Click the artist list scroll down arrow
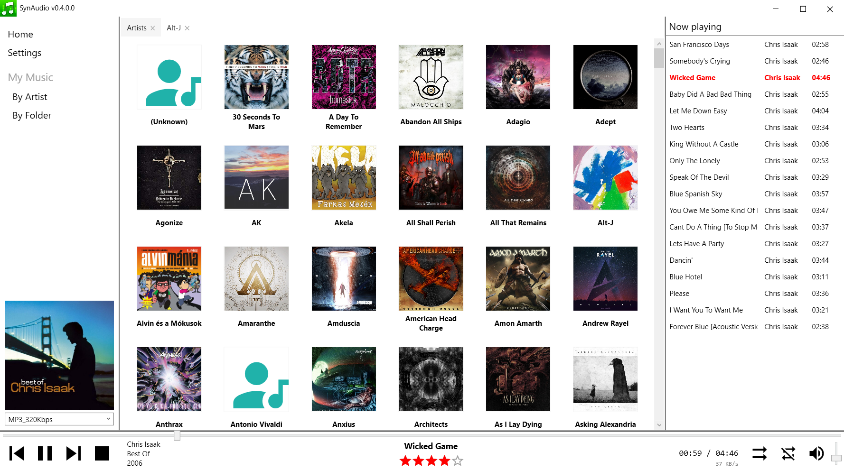This screenshot has height=470, width=844. pos(659,425)
